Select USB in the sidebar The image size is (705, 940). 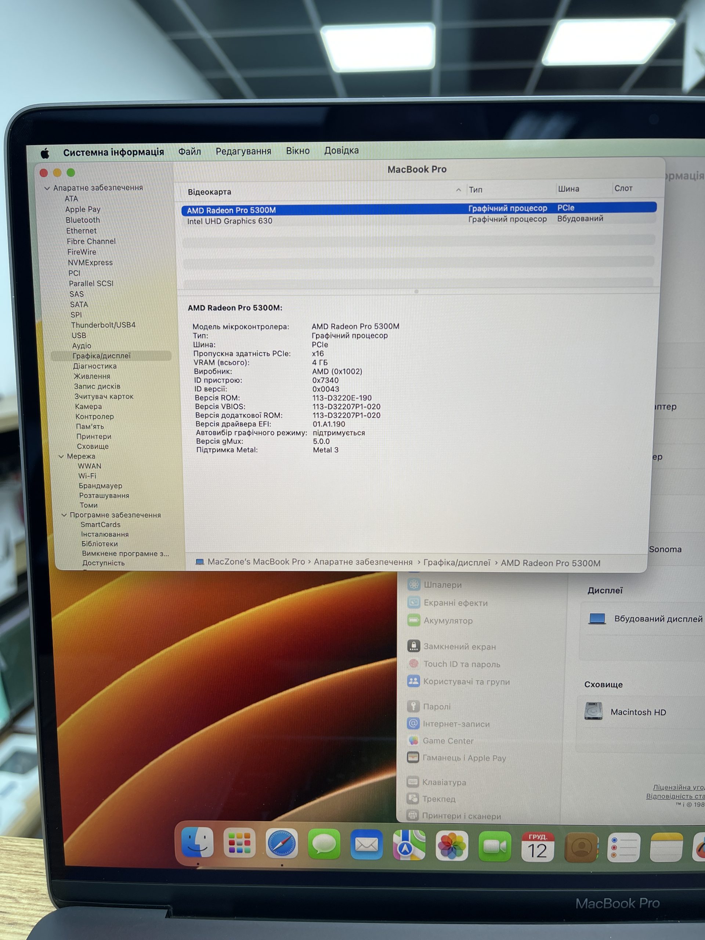click(x=79, y=335)
